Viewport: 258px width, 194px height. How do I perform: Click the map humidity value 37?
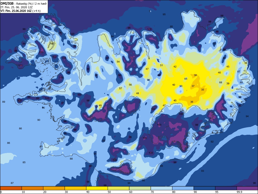point(193,86)
